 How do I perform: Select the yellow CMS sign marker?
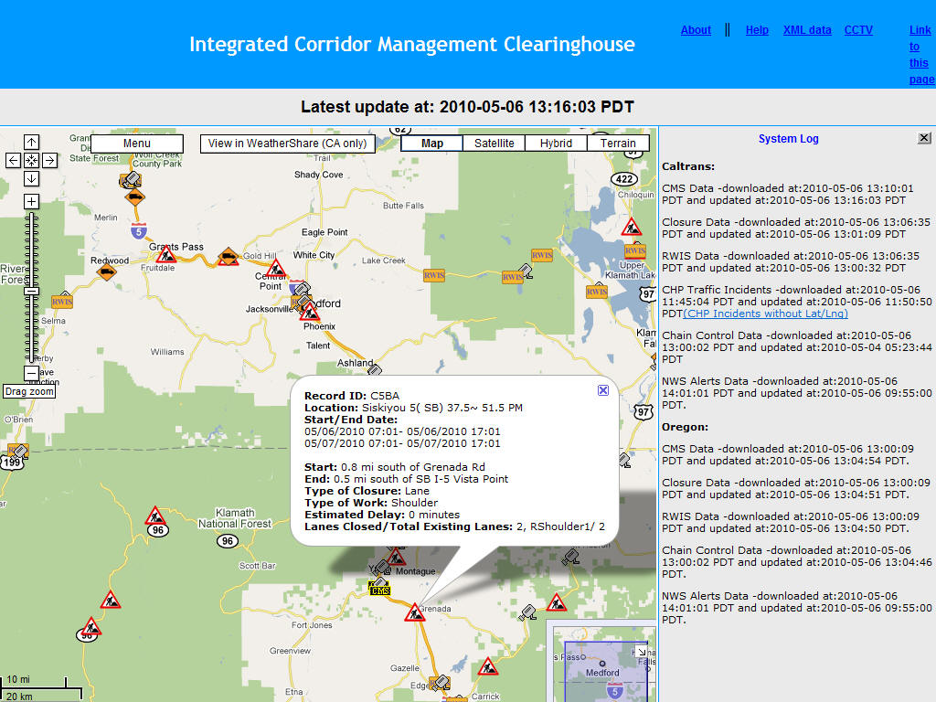click(379, 590)
